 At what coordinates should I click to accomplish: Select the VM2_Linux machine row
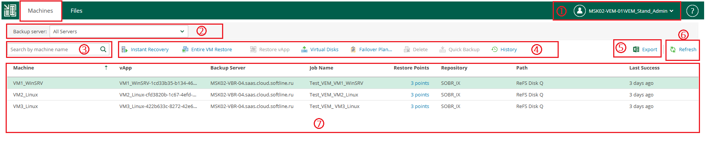click(352, 95)
